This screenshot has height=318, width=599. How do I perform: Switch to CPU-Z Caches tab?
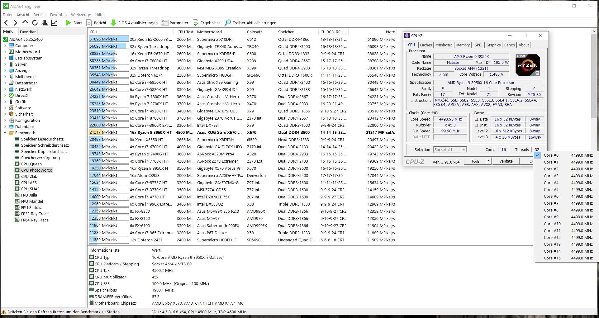pos(425,45)
